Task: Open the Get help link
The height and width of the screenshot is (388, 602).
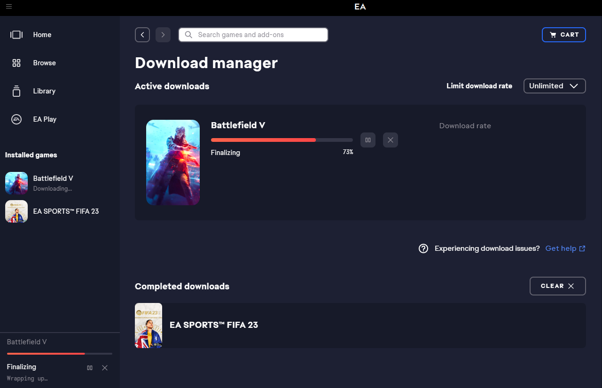Action: (x=565, y=248)
